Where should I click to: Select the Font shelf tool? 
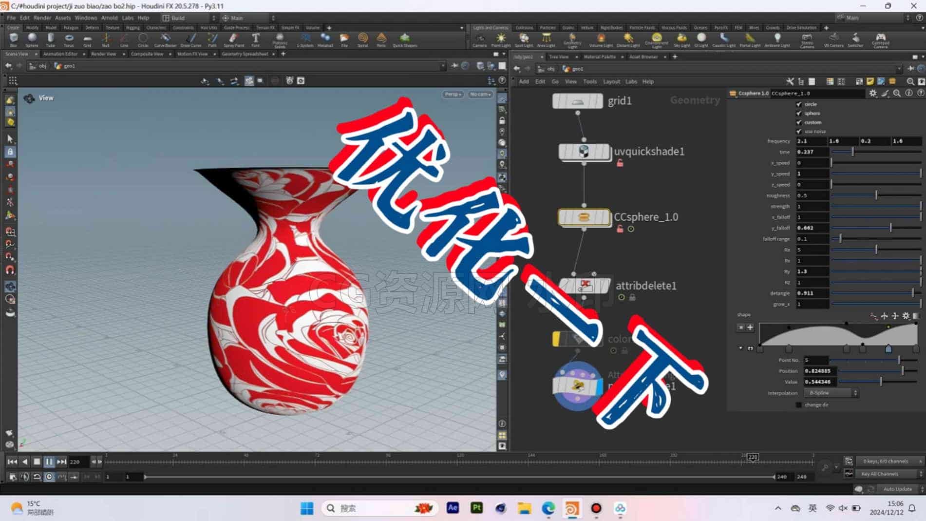(x=255, y=40)
